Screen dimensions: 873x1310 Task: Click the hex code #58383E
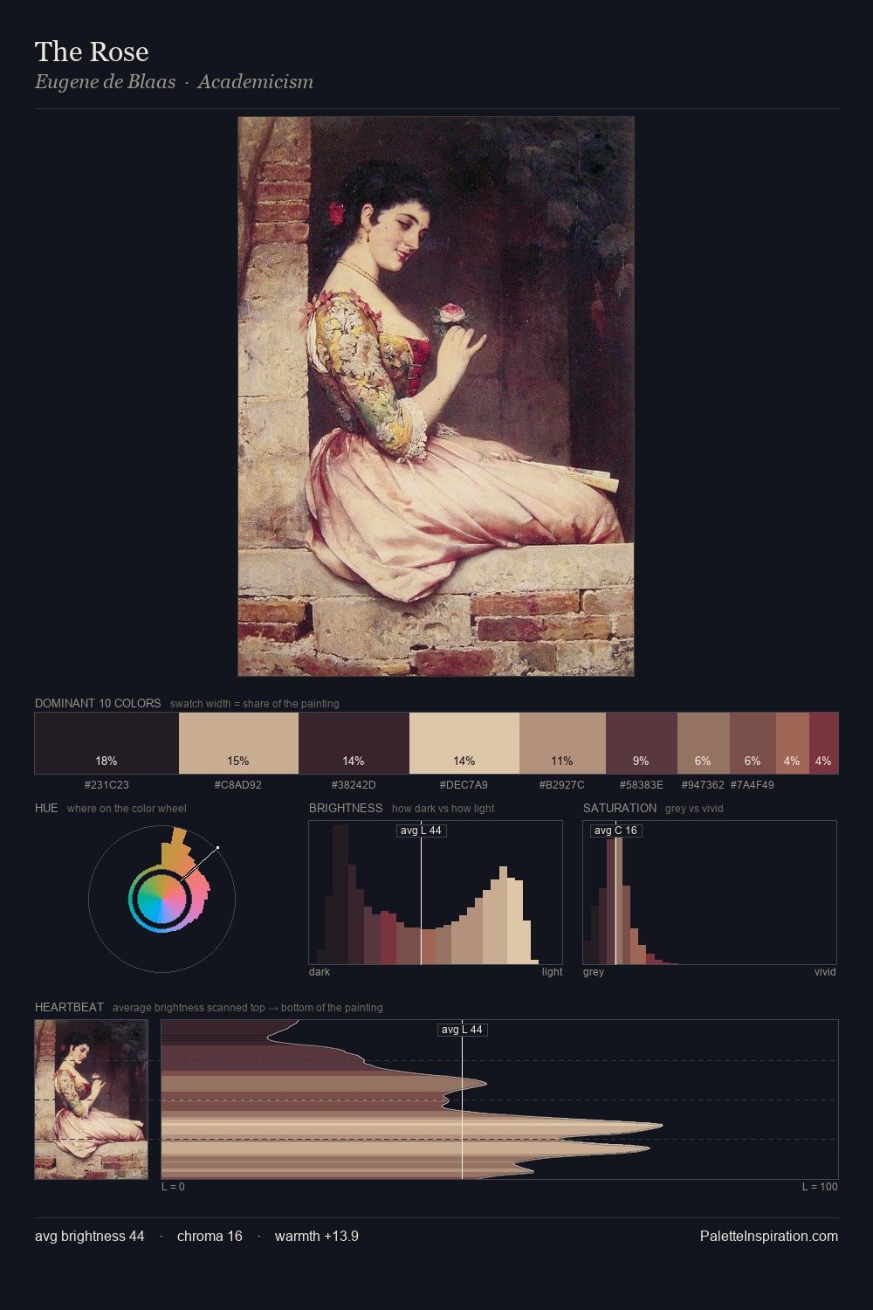pos(641,785)
